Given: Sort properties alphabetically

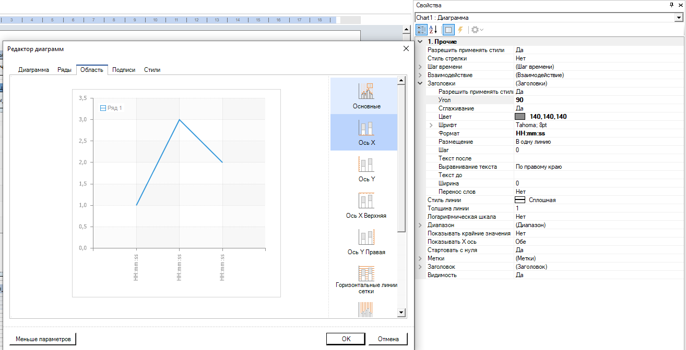Looking at the screenshot, I should click(433, 30).
